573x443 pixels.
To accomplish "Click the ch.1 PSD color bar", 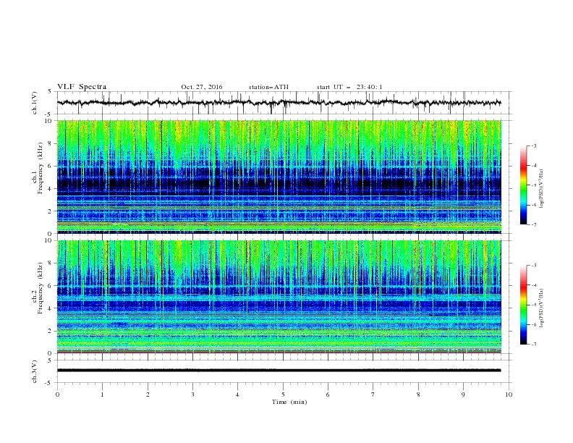I will (x=523, y=185).
